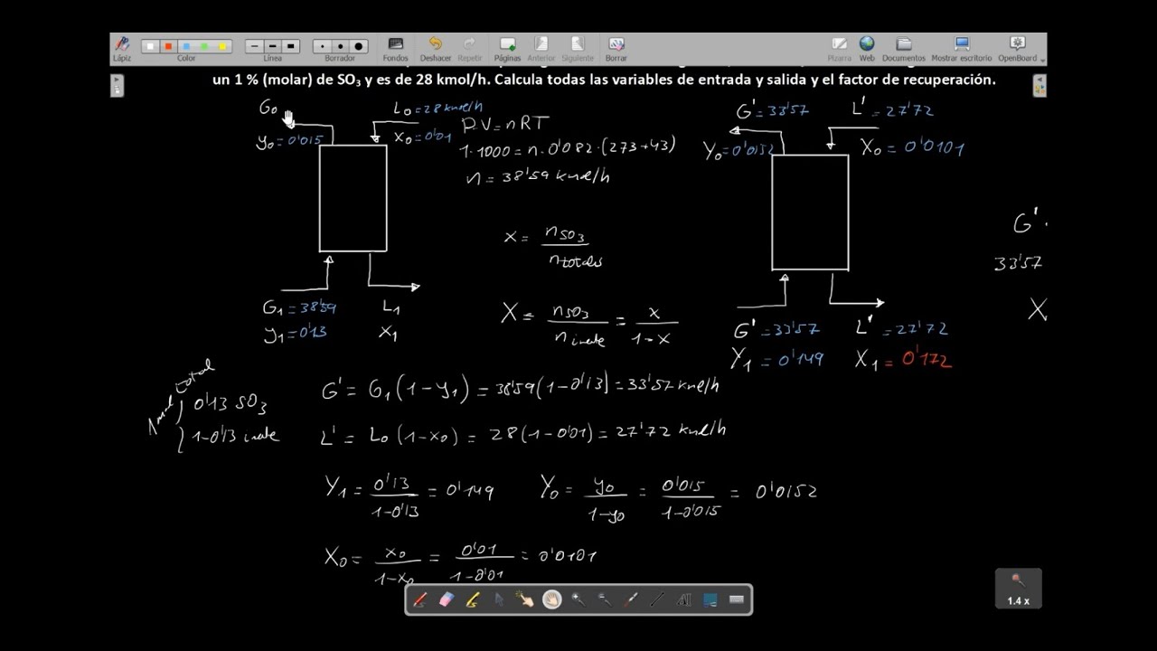Select the yellow highlighter tool
The height and width of the screenshot is (651, 1157).
(x=472, y=599)
